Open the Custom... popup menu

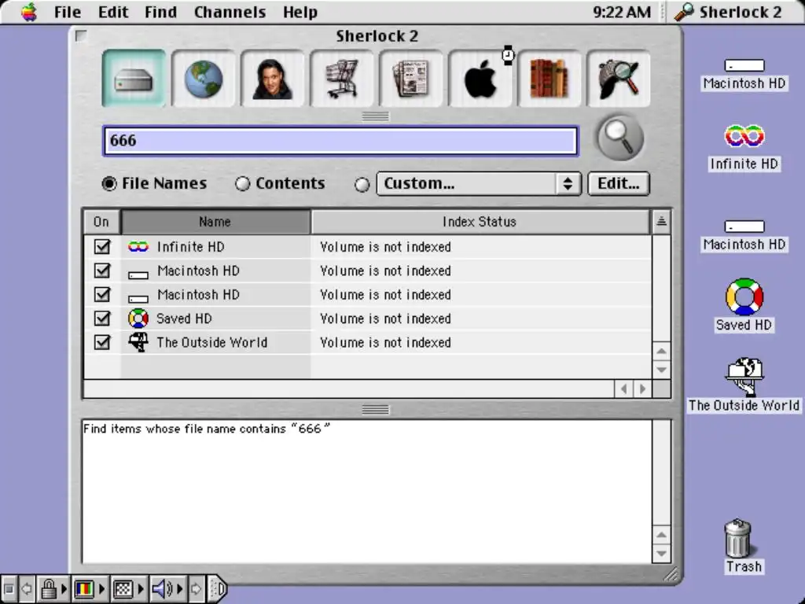coord(479,184)
